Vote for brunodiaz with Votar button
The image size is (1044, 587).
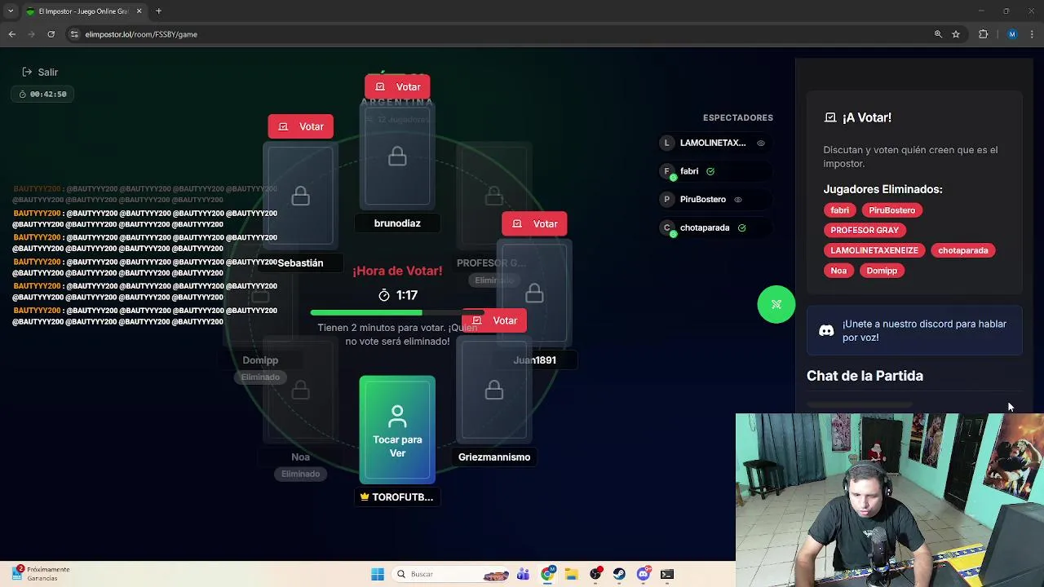397,87
